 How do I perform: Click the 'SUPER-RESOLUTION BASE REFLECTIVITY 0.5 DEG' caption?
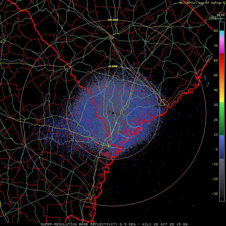click(x=88, y=224)
